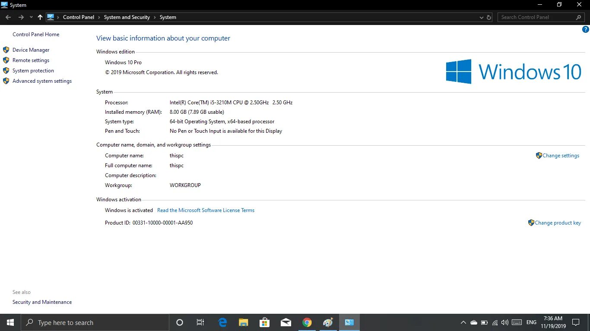
Task: Open the Microsoft Store from the taskbar
Action: click(x=264, y=322)
